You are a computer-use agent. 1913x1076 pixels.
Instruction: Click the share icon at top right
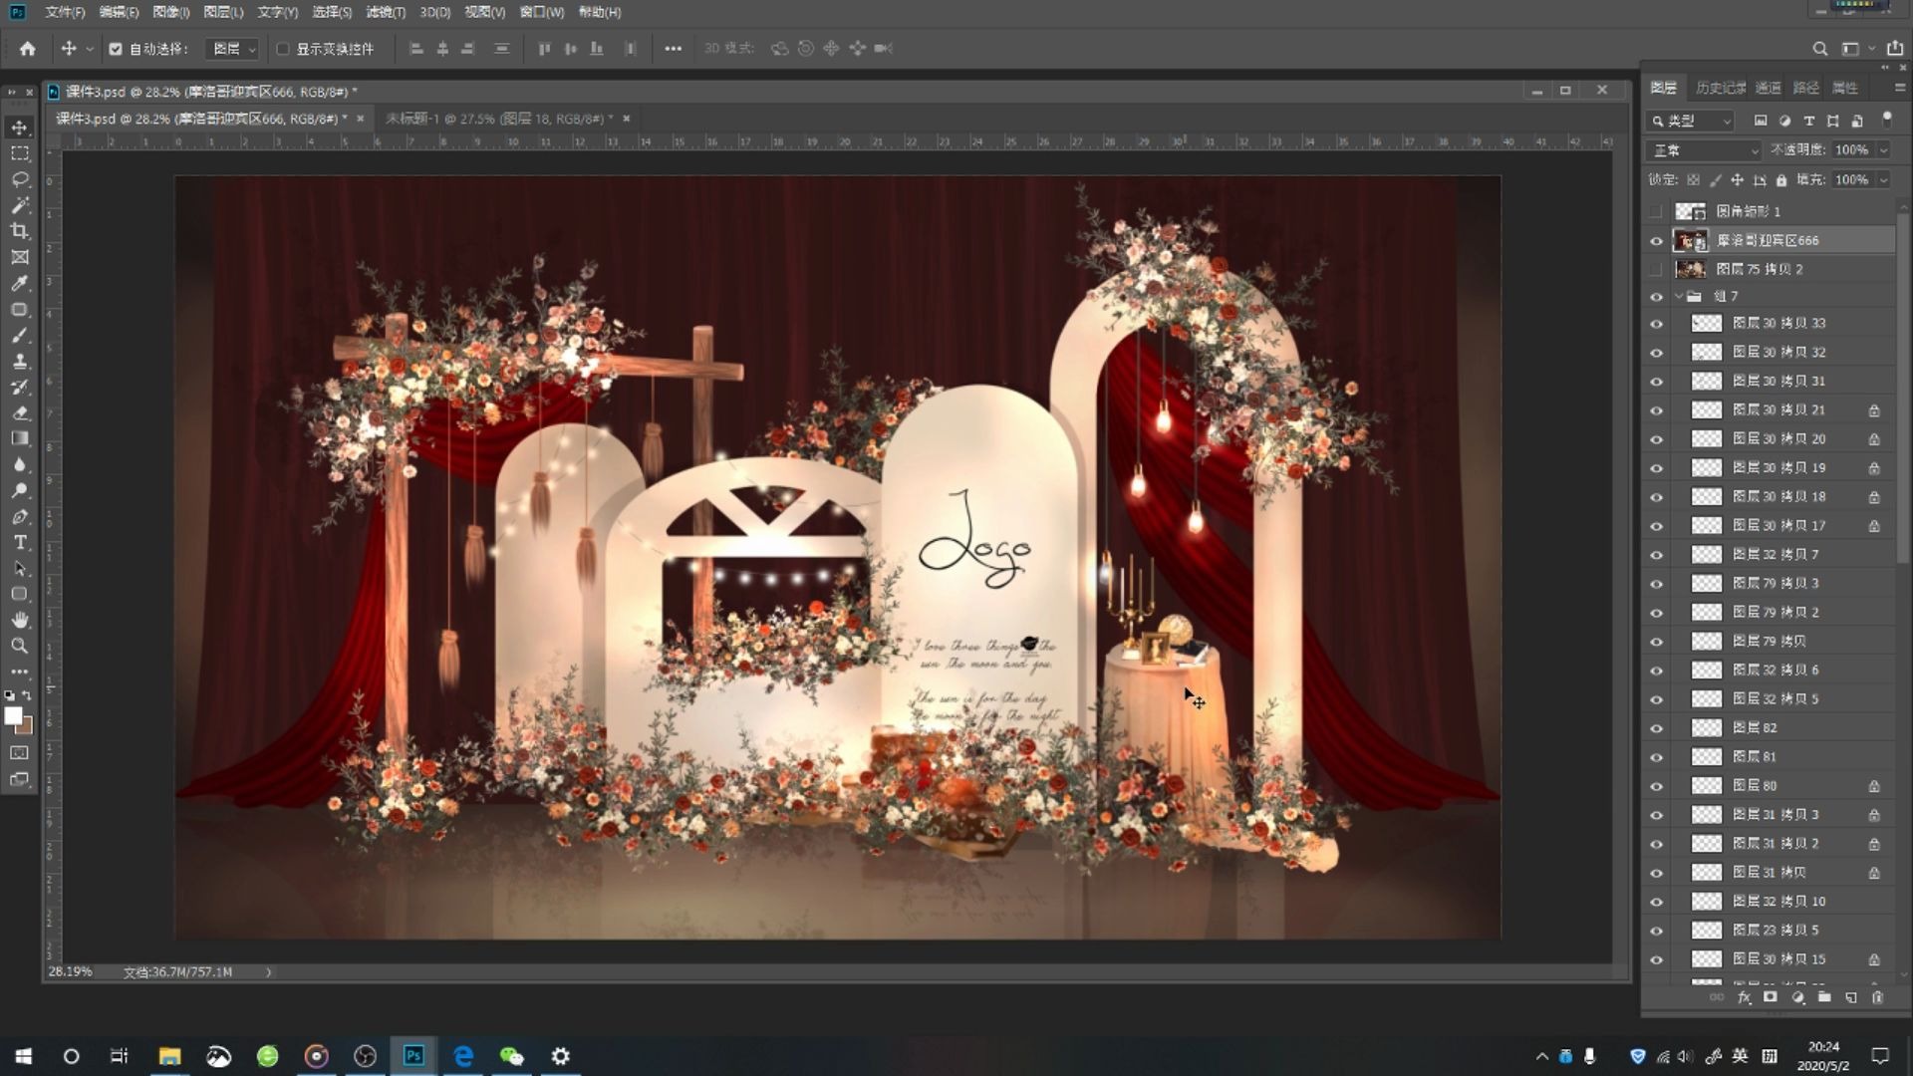click(1894, 48)
